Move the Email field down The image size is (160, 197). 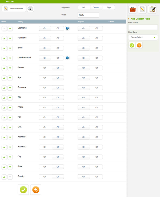[x=10, y=48]
